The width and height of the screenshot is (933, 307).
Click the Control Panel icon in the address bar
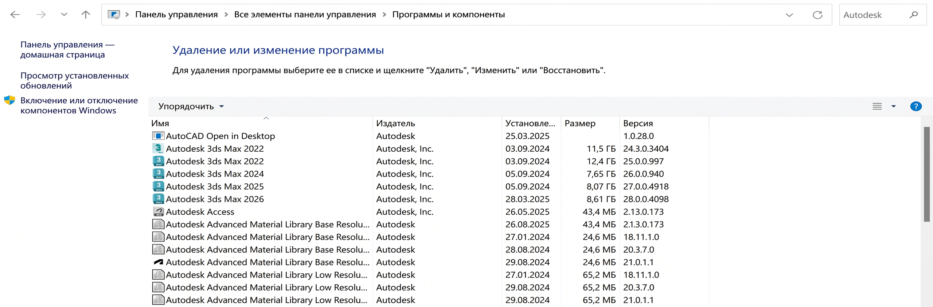[114, 15]
